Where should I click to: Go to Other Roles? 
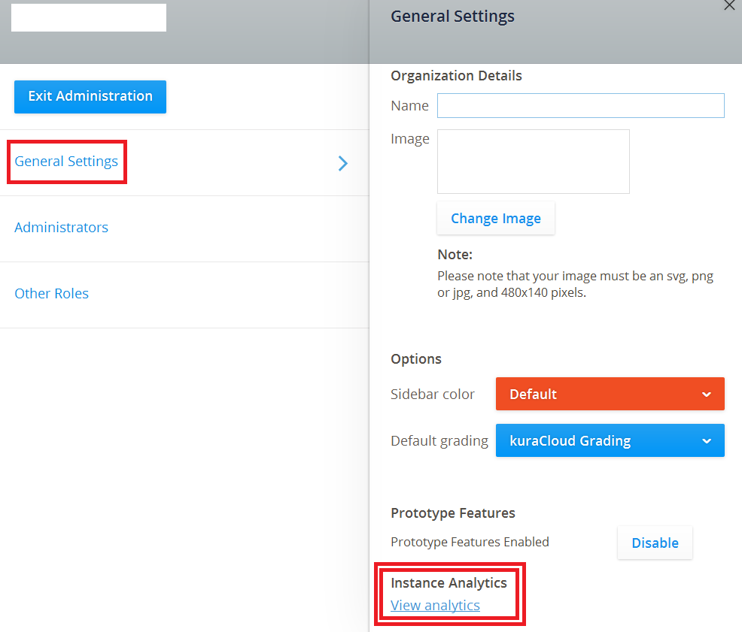52,294
